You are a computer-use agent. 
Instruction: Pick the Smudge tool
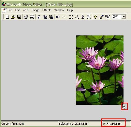(83, 17)
